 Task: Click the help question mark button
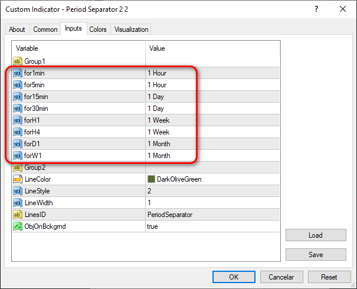point(317,9)
